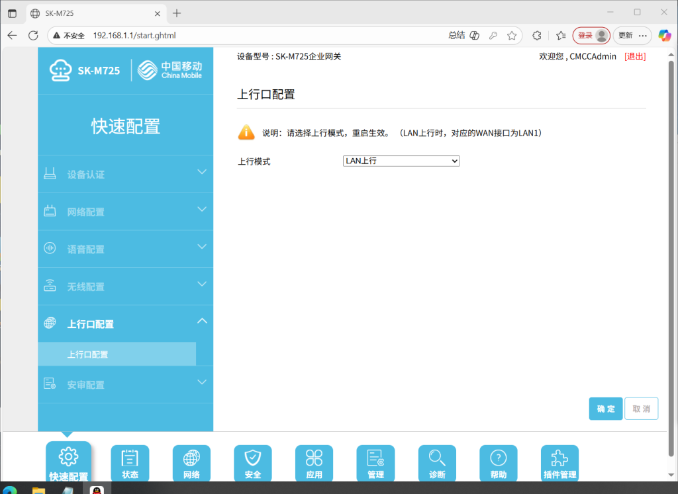Collapse the 上行口配置 sidebar section
The width and height of the screenshot is (678, 494).
(x=125, y=323)
